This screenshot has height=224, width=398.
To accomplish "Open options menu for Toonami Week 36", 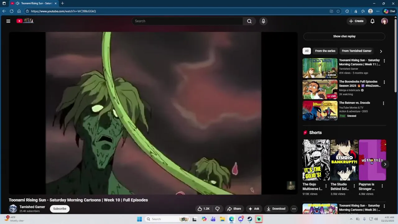I will [384, 206].
